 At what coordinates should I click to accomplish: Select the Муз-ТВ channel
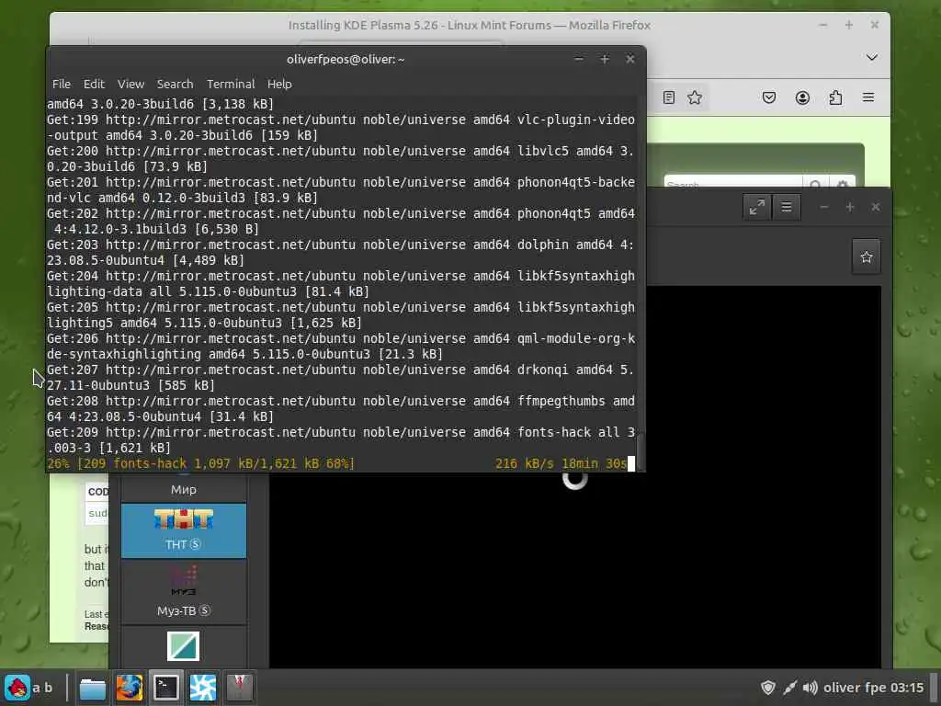pyautogui.click(x=183, y=592)
